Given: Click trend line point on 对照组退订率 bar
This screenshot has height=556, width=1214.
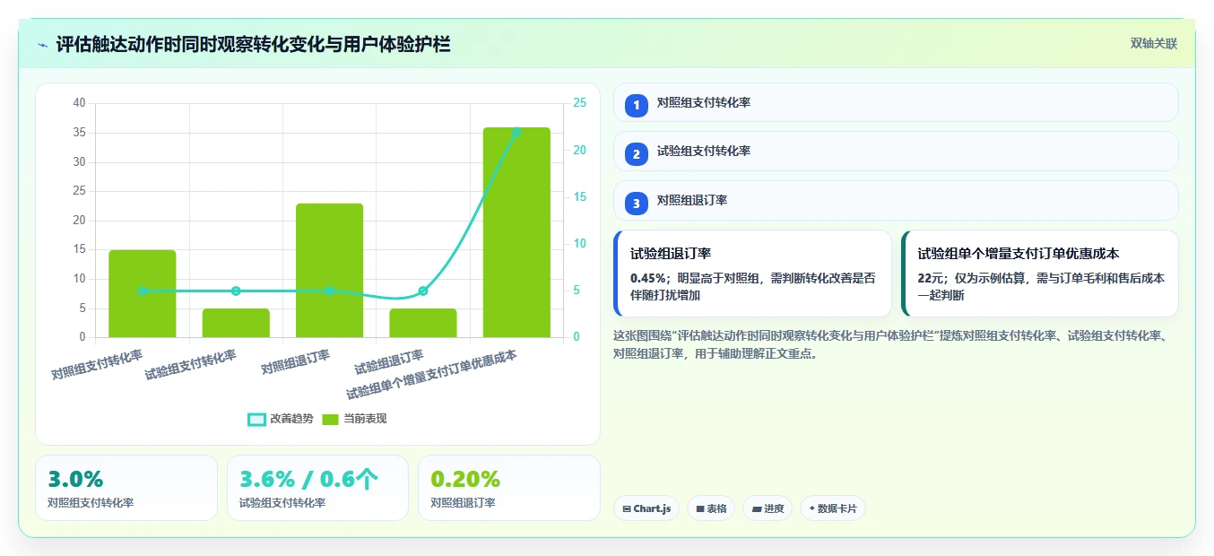Looking at the screenshot, I should (x=329, y=291).
